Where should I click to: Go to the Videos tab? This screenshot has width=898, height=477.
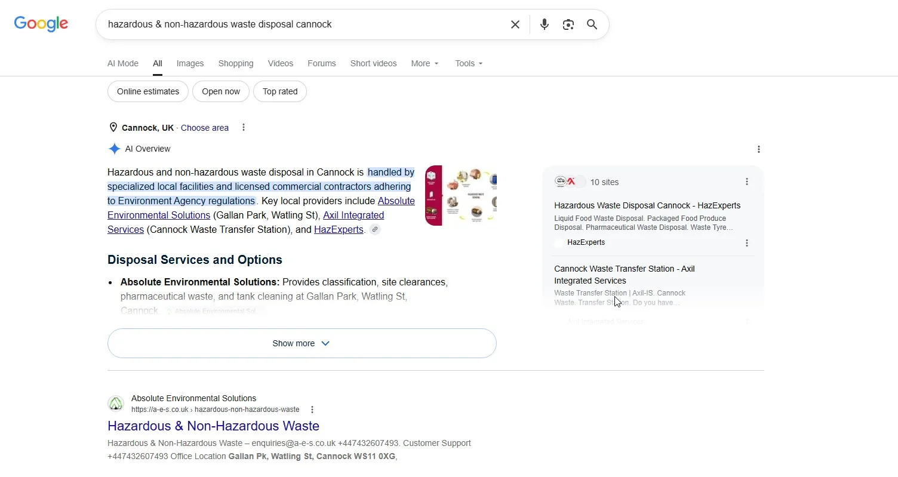pos(281,63)
